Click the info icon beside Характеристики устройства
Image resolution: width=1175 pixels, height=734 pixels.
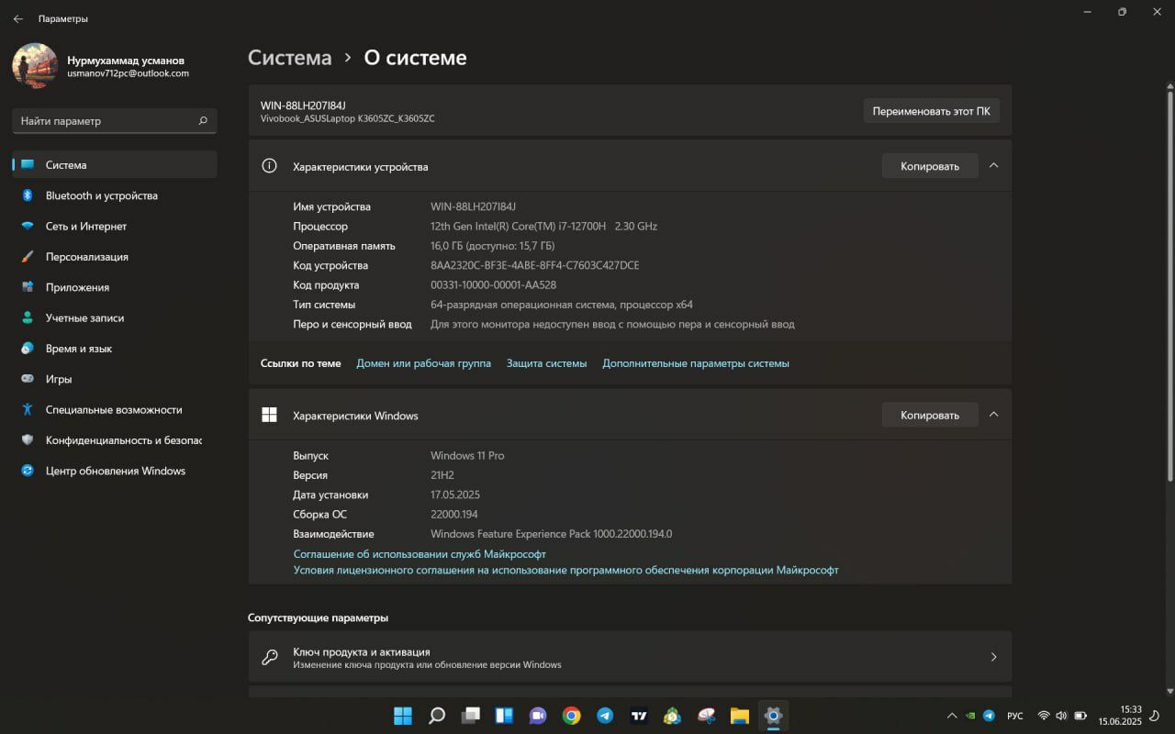[269, 166]
